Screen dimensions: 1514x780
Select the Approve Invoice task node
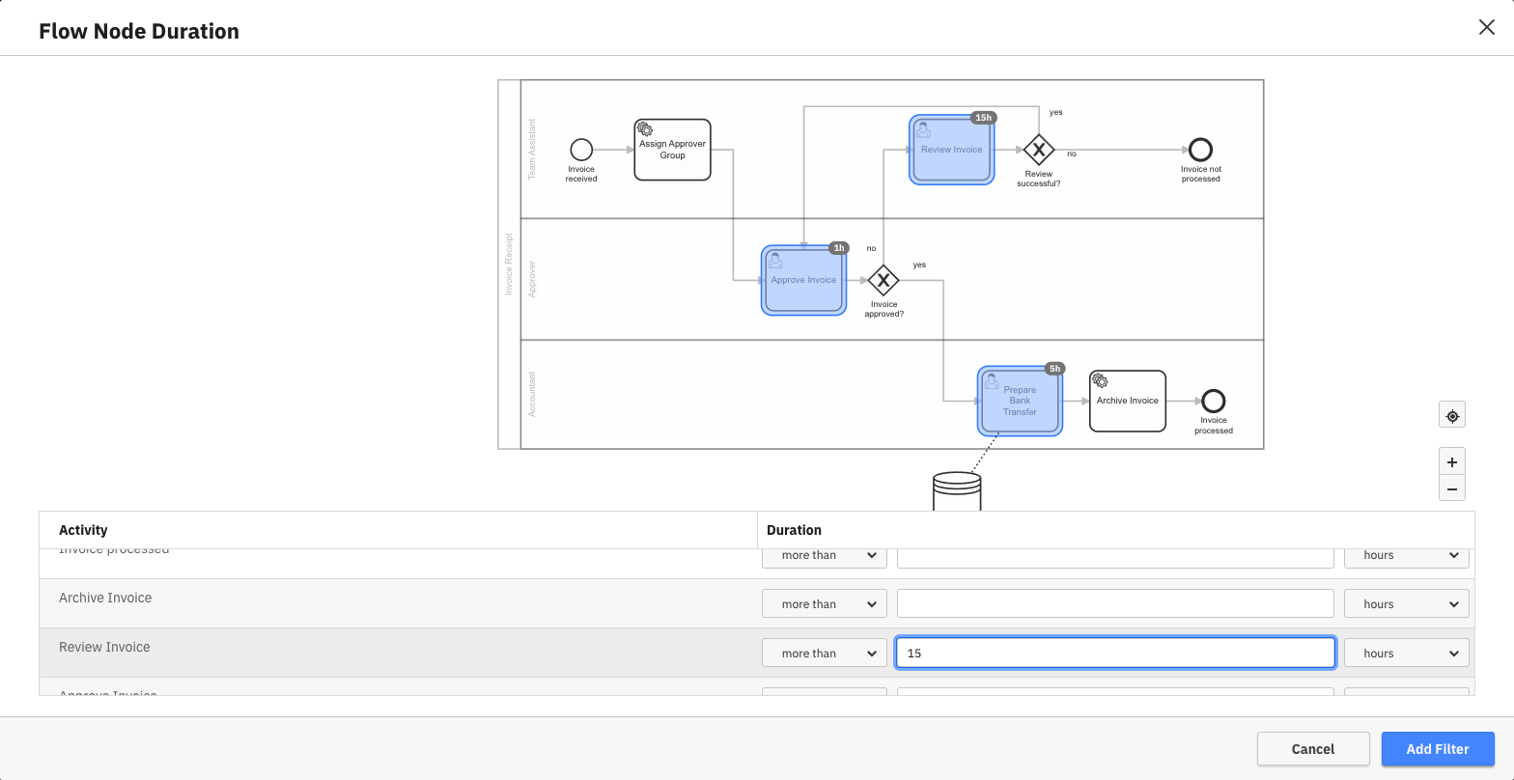803,280
